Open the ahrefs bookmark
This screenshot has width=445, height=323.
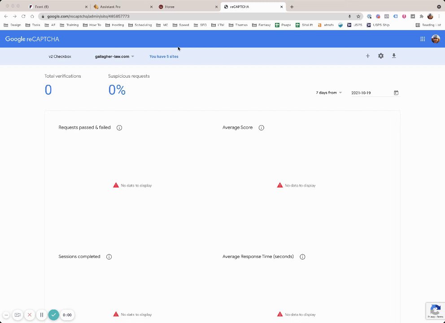(x=326, y=25)
